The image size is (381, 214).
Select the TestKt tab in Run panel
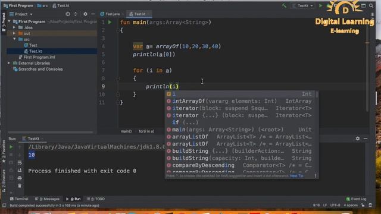[x=32, y=139]
